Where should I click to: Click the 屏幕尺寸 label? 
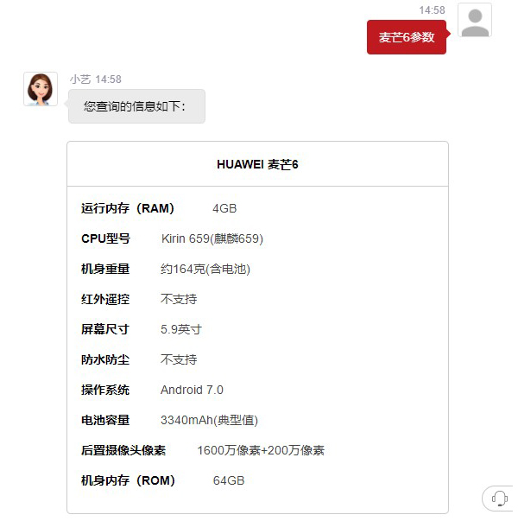pyautogui.click(x=105, y=329)
